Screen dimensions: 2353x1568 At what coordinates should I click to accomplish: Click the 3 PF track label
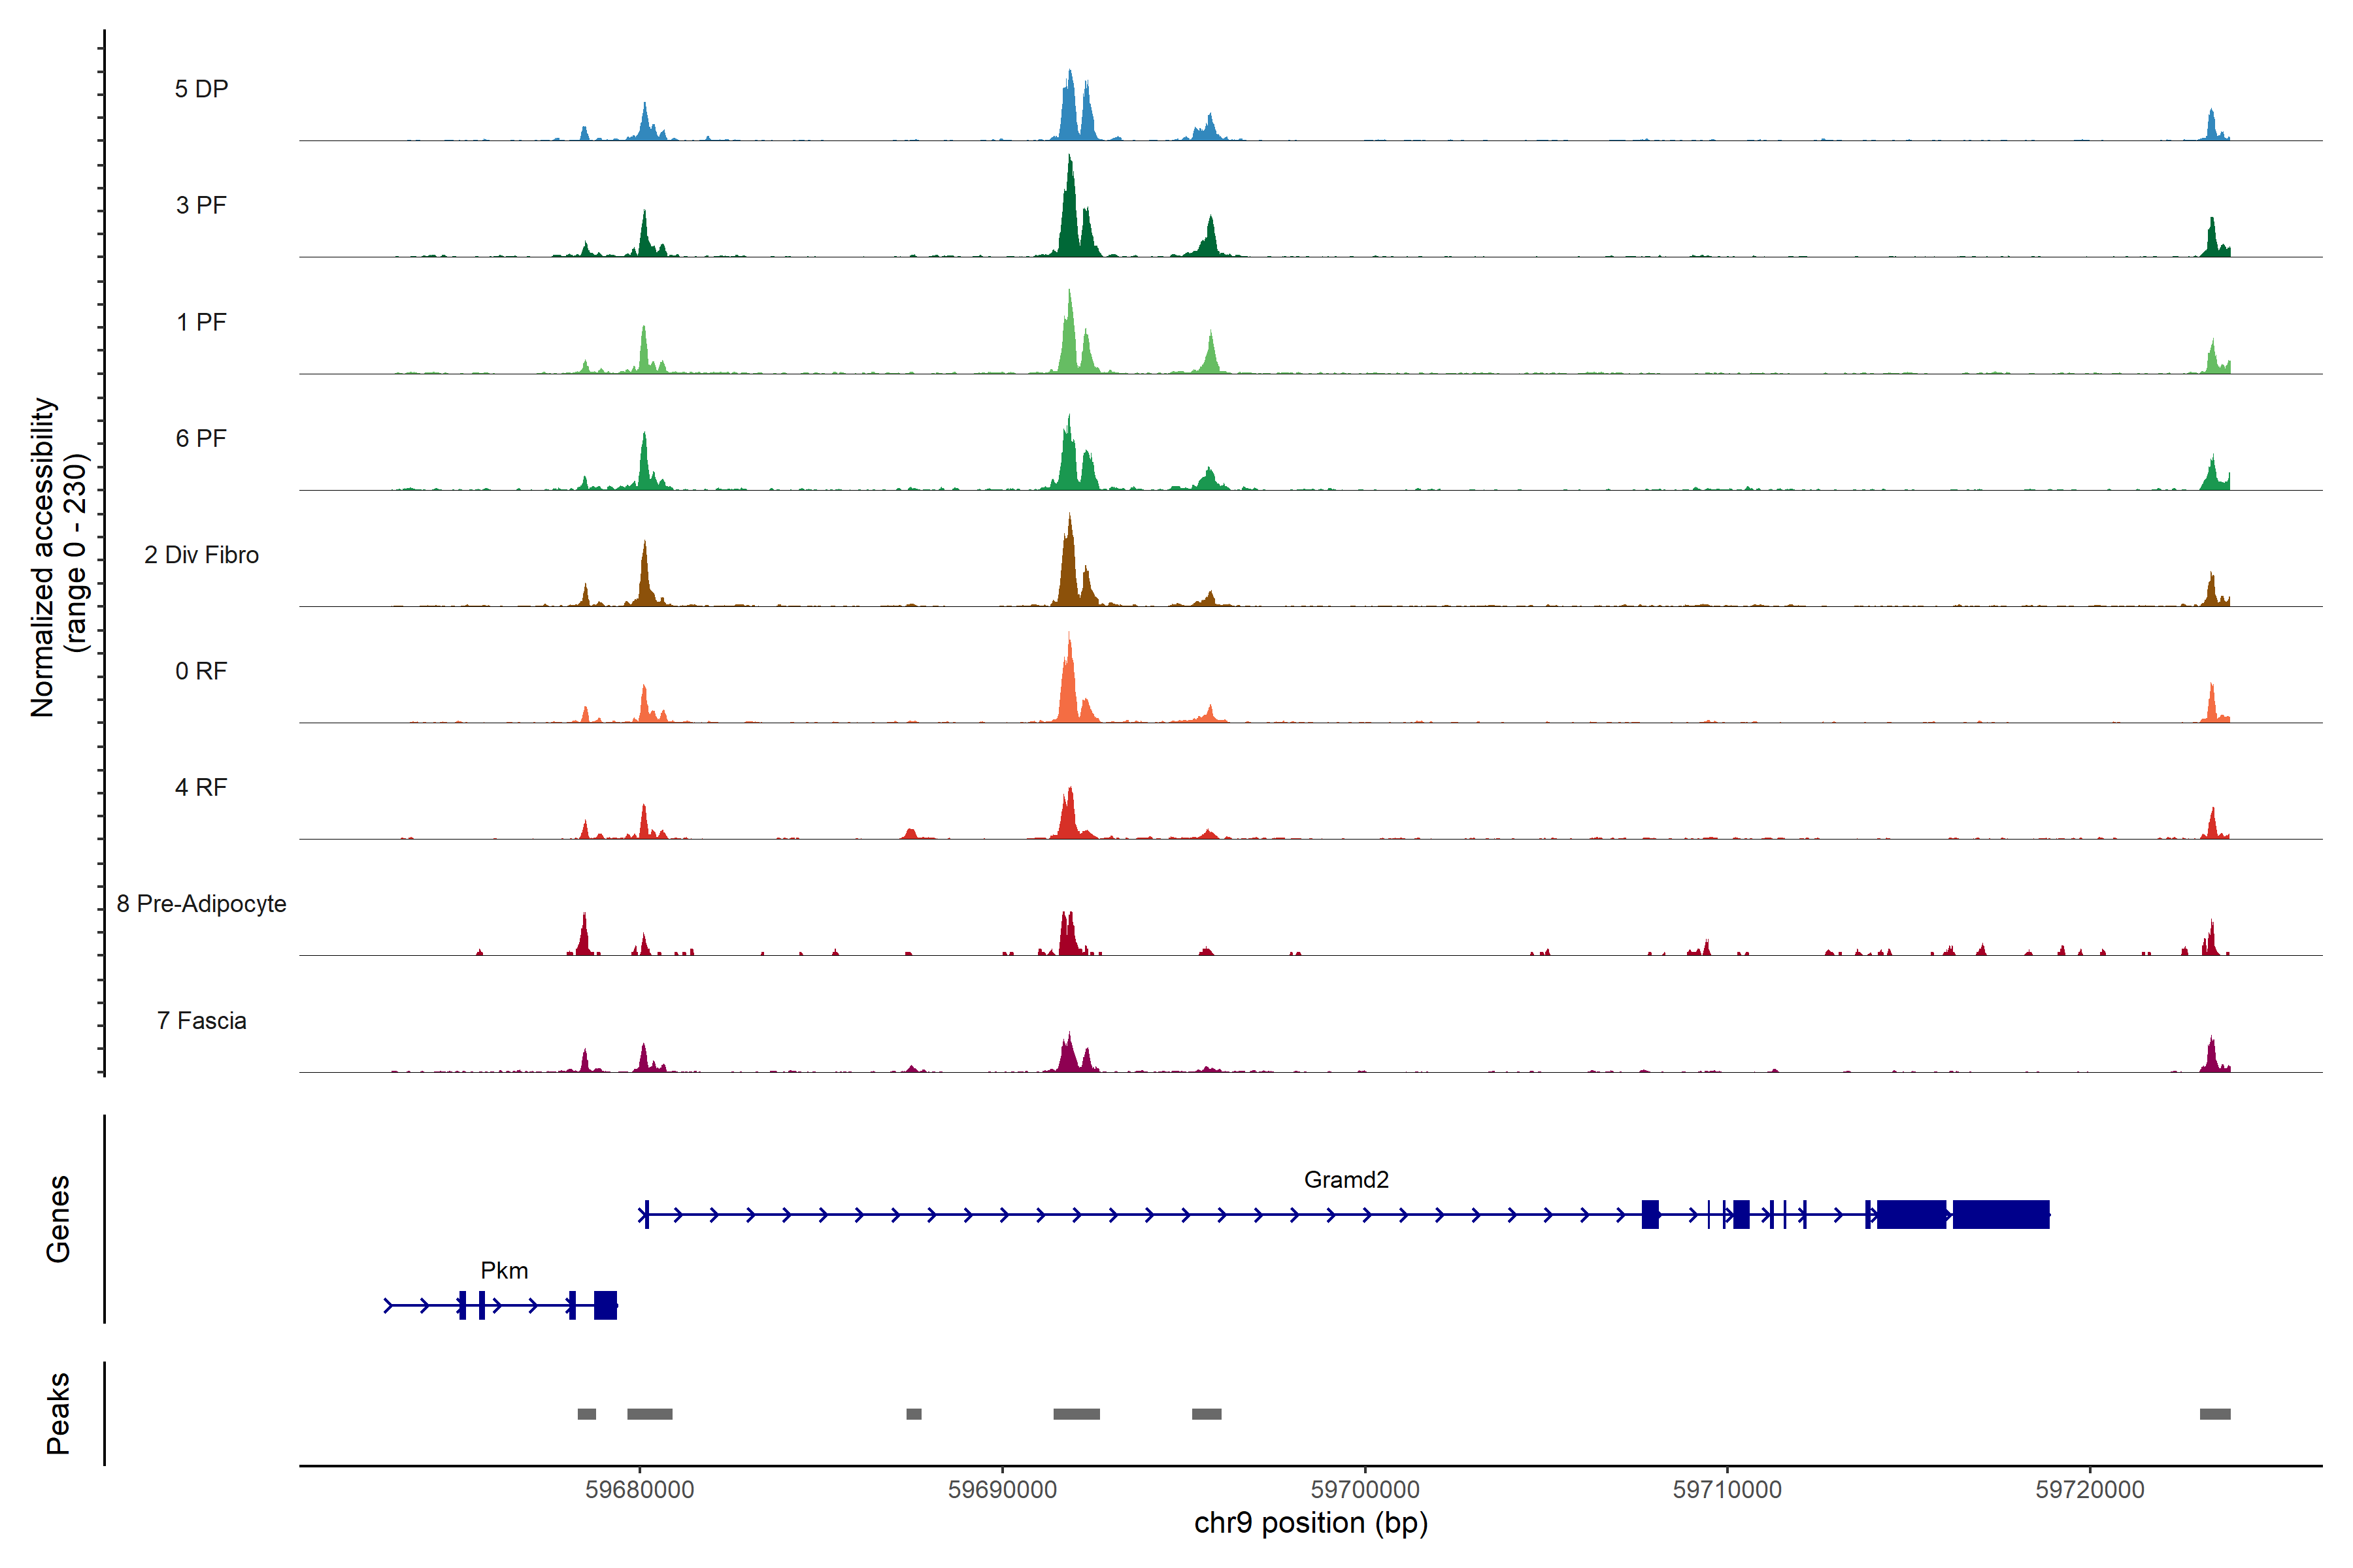point(201,205)
